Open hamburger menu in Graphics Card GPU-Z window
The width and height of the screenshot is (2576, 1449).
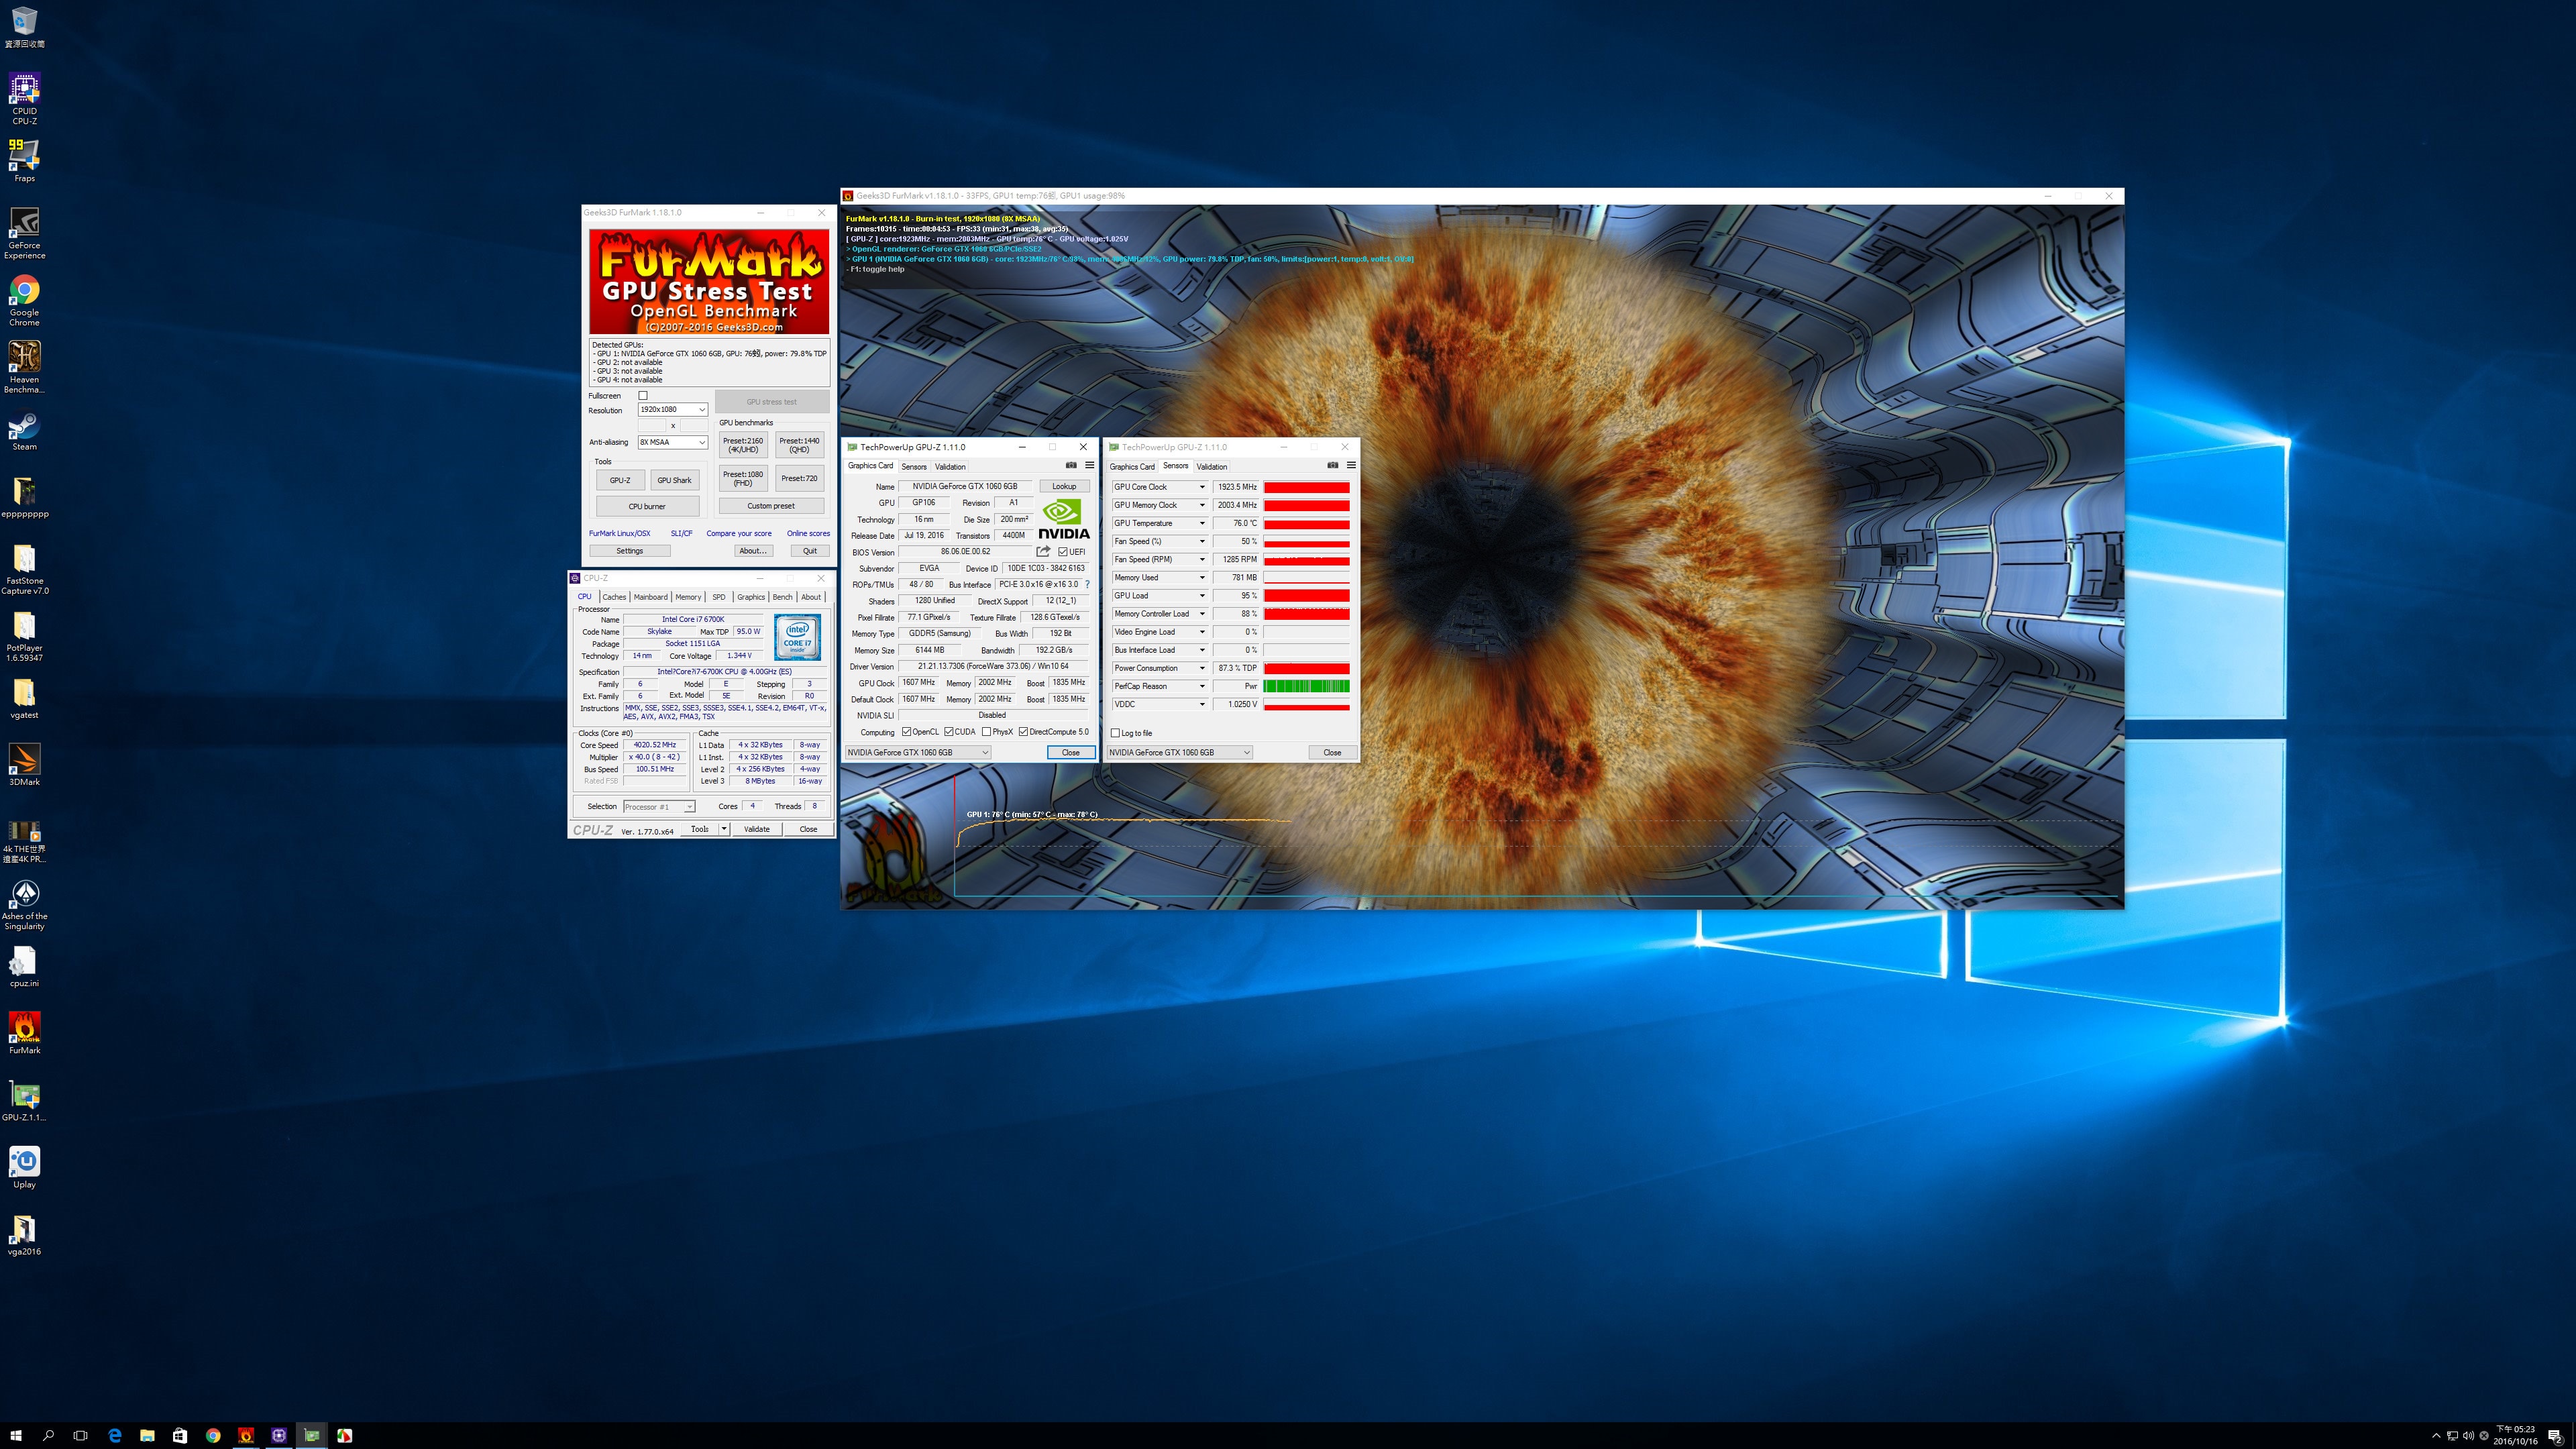point(1090,465)
